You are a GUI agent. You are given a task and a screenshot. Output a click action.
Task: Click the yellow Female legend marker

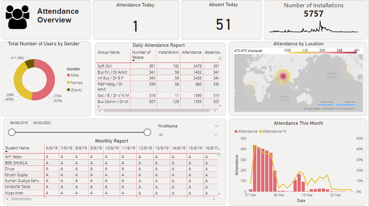[69, 83]
